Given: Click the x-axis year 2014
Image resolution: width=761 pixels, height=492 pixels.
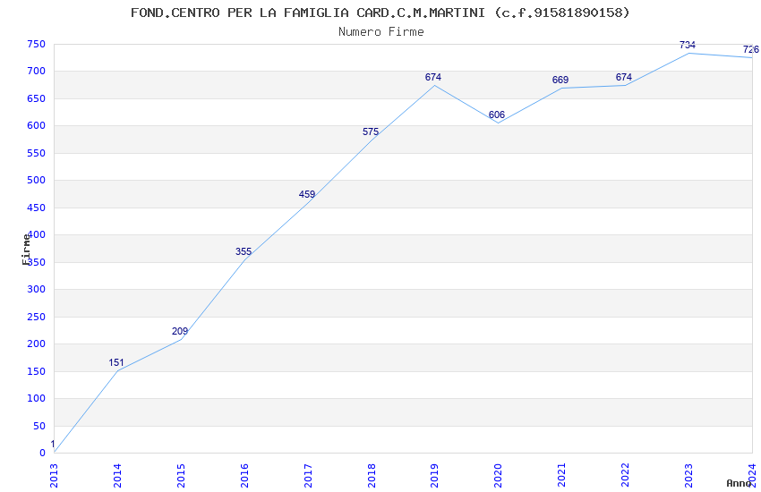Looking at the screenshot, I should [x=117, y=476].
